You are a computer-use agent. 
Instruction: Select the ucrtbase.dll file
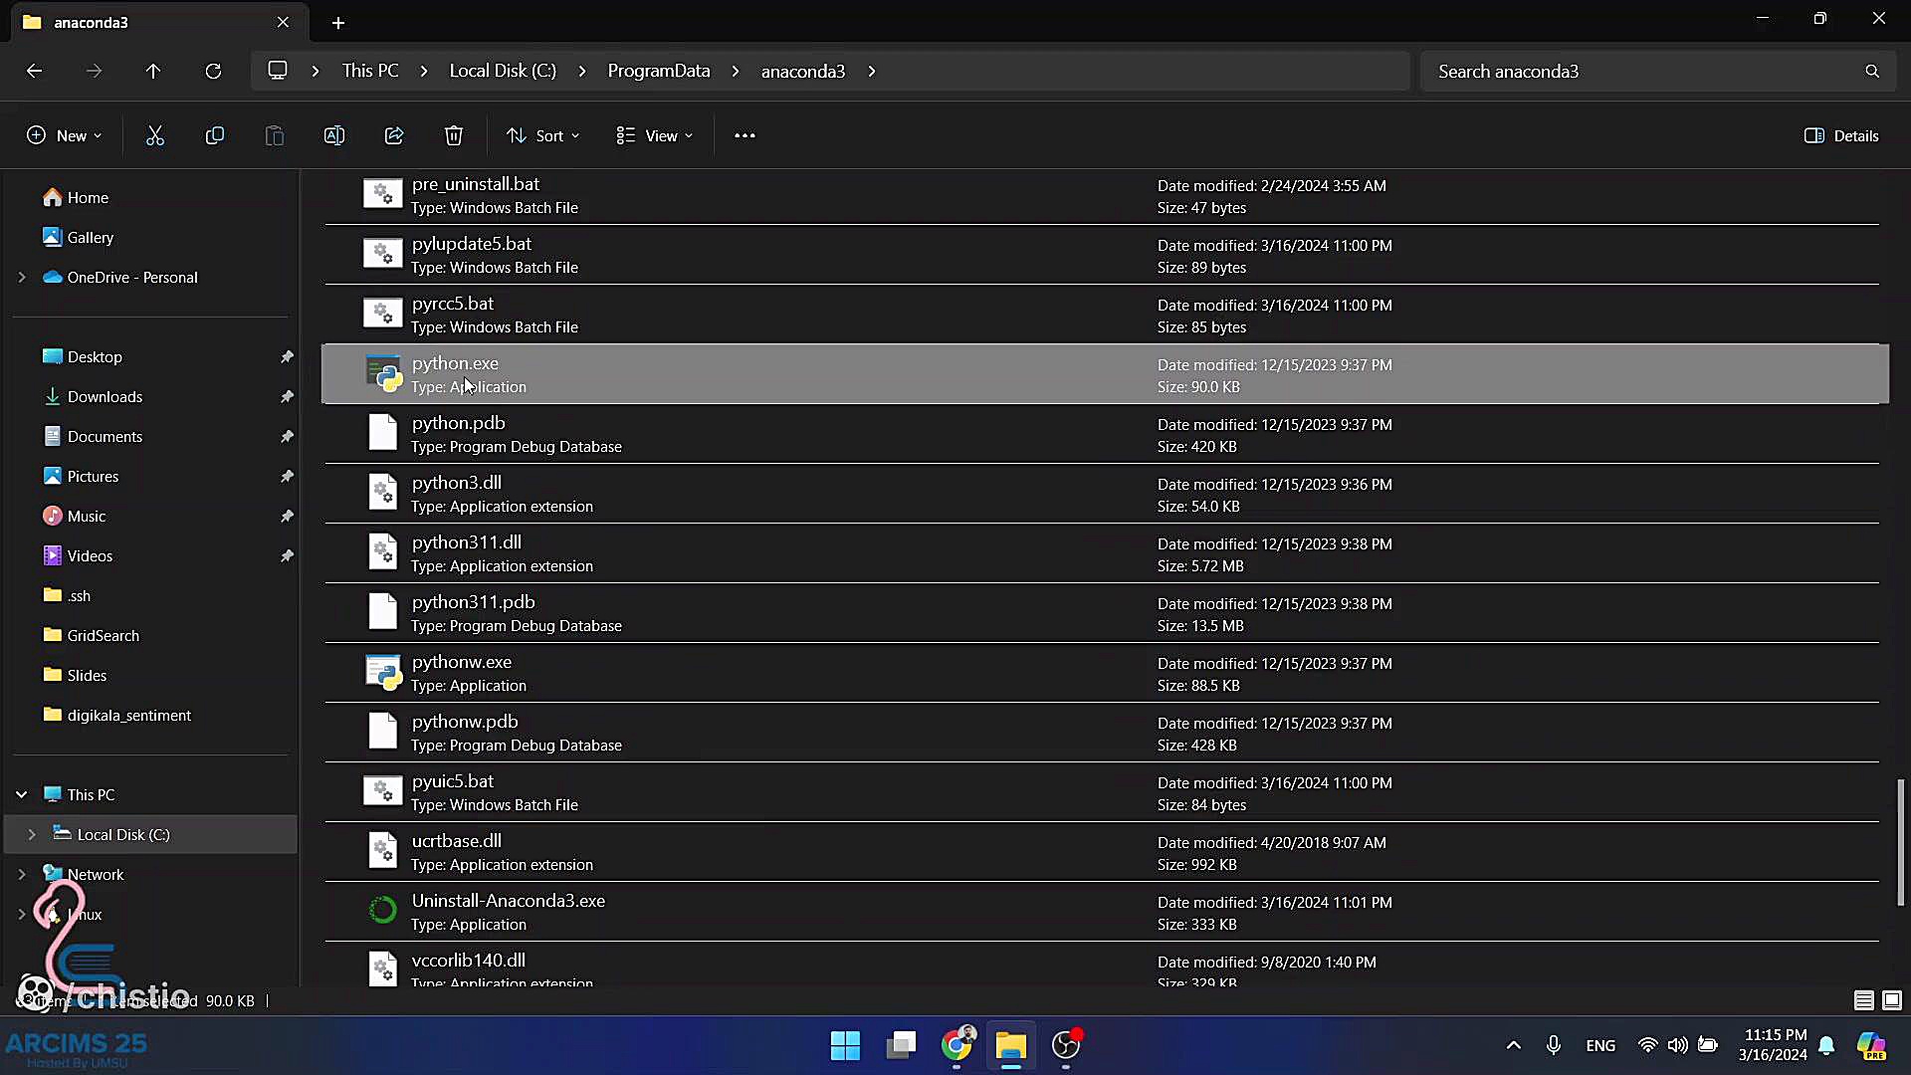[1102, 852]
